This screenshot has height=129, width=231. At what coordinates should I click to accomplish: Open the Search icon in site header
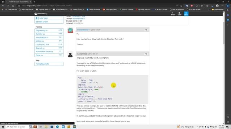173,14
